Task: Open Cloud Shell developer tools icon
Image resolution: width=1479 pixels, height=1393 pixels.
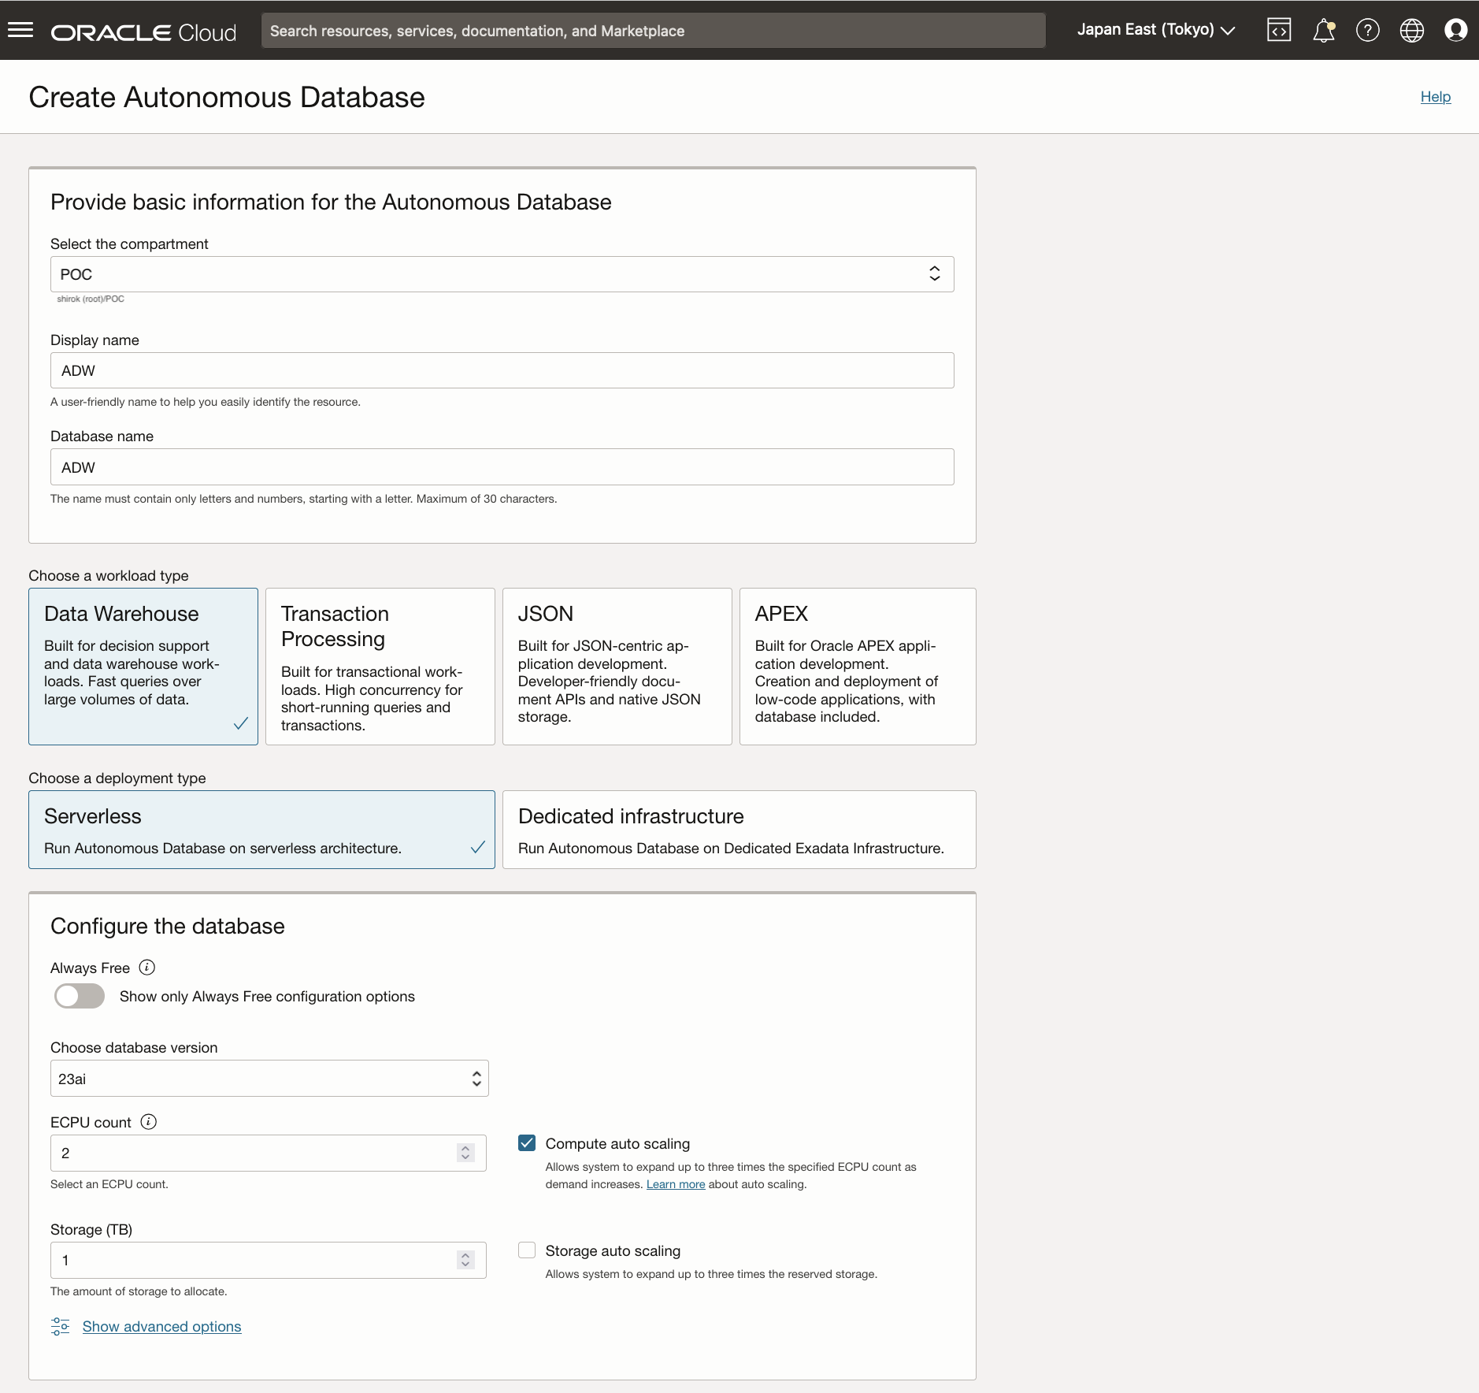Action: coord(1278,31)
